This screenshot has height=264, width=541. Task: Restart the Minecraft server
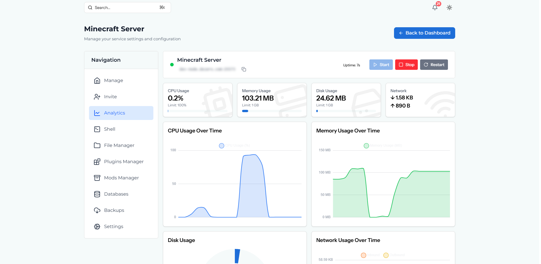coord(434,65)
